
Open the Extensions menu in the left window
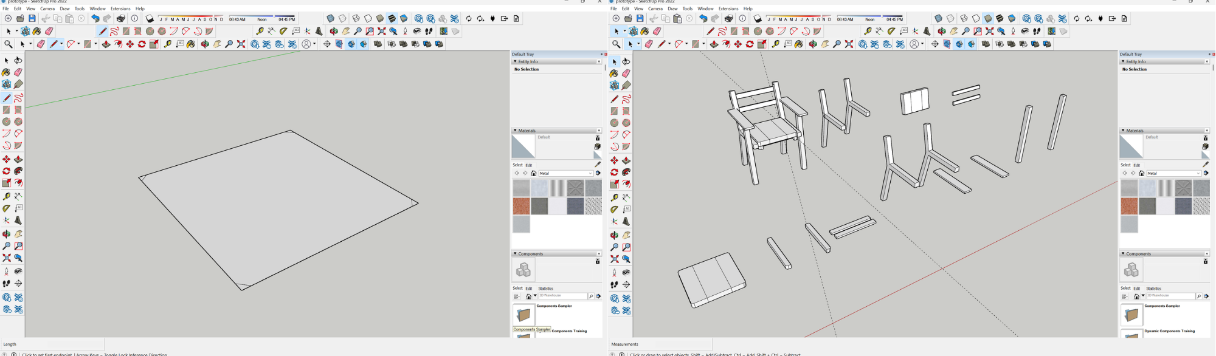point(120,9)
